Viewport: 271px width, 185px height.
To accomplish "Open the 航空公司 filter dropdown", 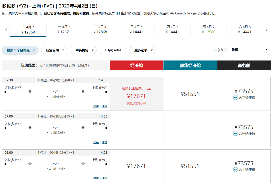I will (x=54, y=50).
